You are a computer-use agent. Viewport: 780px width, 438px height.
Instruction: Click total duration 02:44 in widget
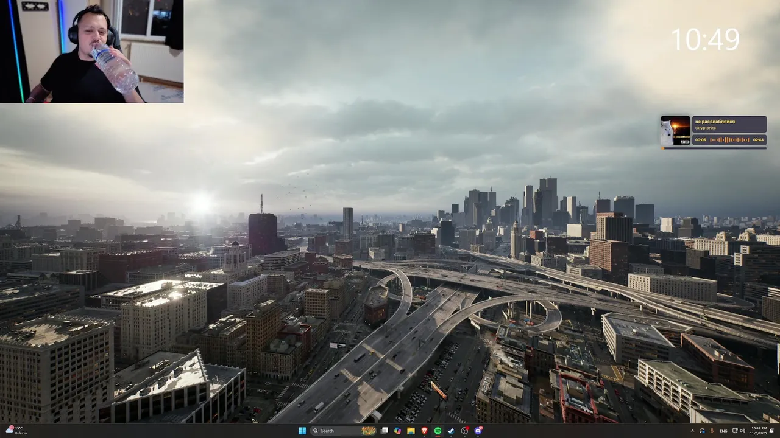point(758,140)
